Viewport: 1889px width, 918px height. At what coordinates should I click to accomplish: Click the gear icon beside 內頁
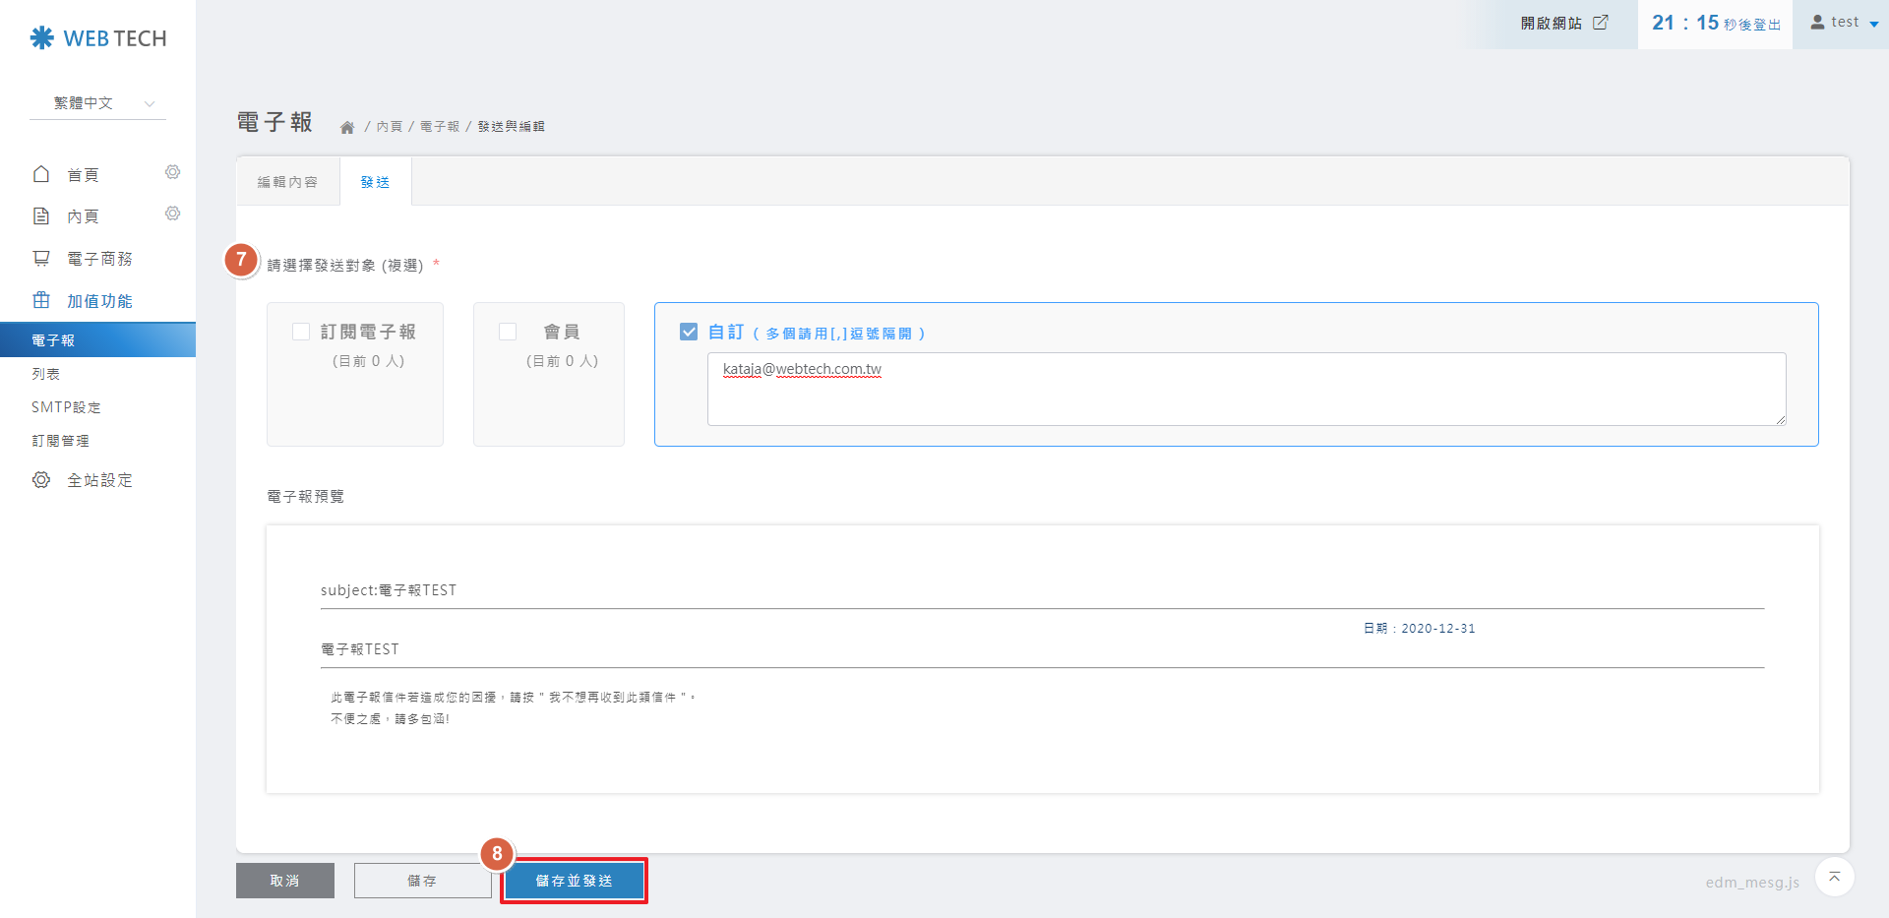172,214
